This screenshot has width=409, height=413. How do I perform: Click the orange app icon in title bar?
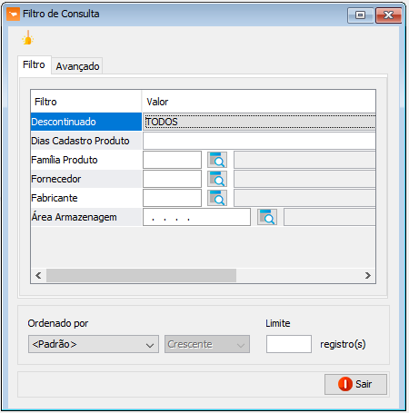(13, 15)
